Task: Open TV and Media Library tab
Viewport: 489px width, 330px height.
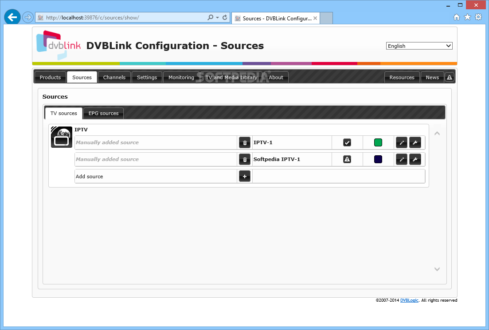Action: (x=231, y=77)
